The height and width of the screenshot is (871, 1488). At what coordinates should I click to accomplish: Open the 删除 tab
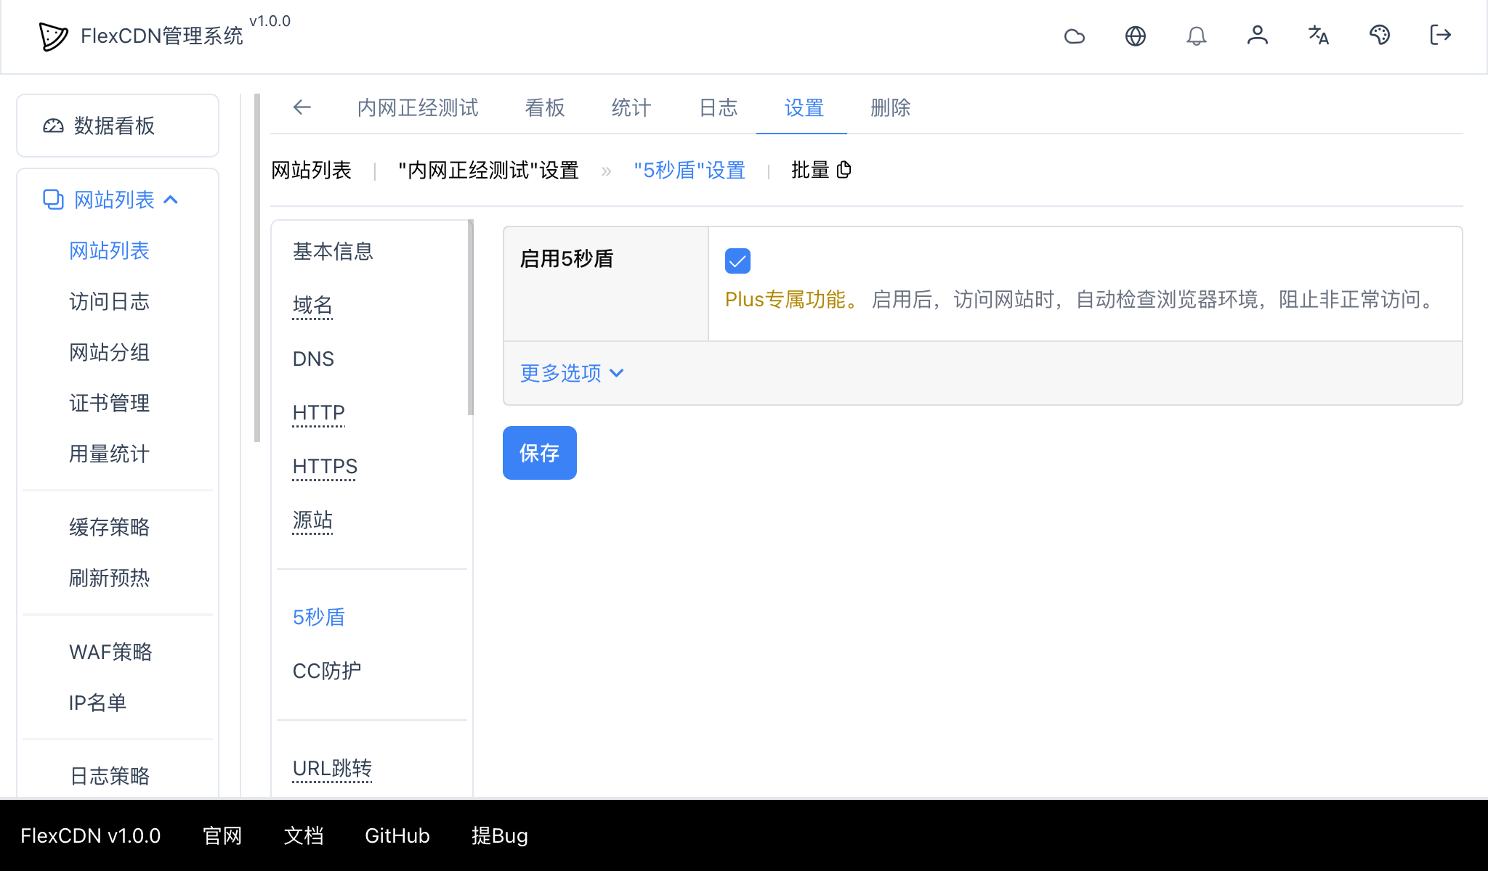click(x=891, y=107)
